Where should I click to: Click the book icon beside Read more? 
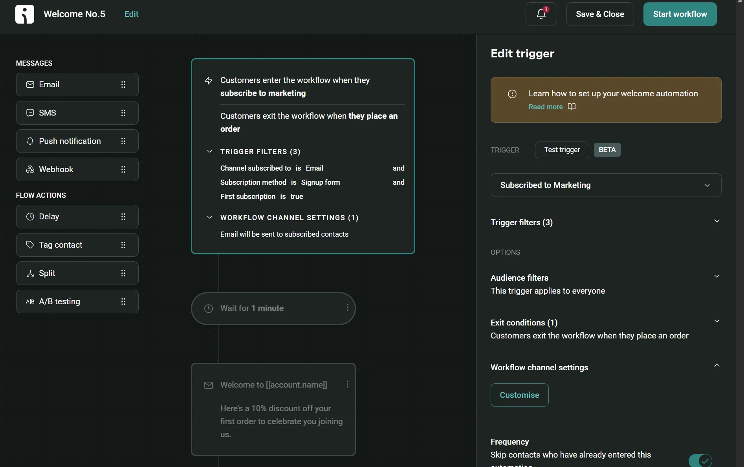[x=572, y=107]
